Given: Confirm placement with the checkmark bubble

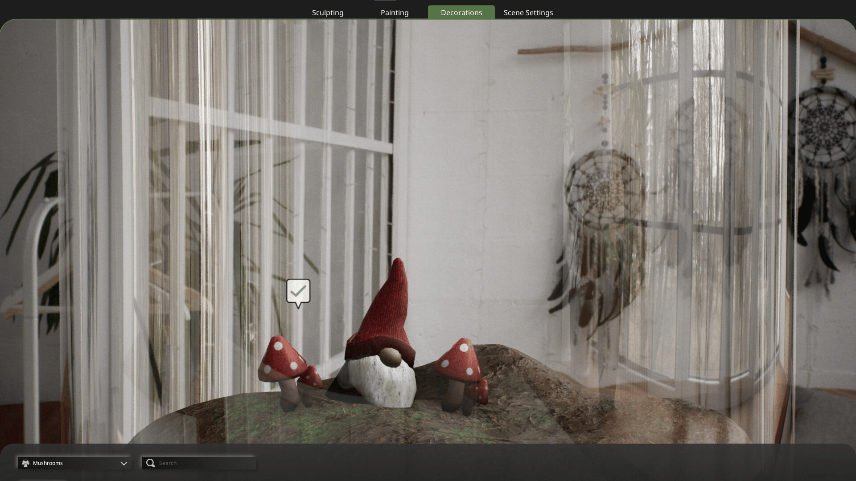Looking at the screenshot, I should pos(298,292).
